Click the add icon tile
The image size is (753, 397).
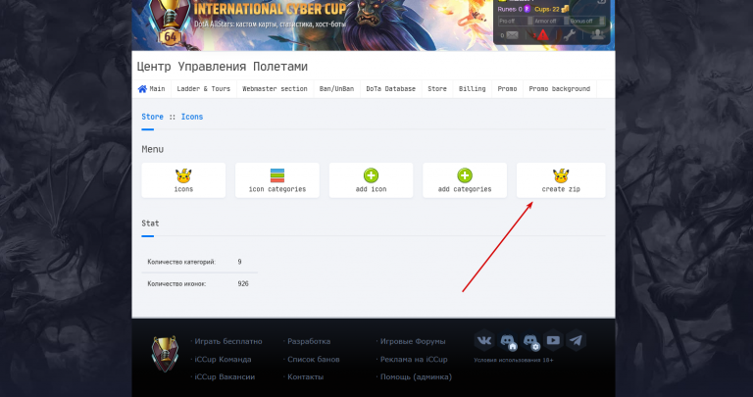pos(371,180)
